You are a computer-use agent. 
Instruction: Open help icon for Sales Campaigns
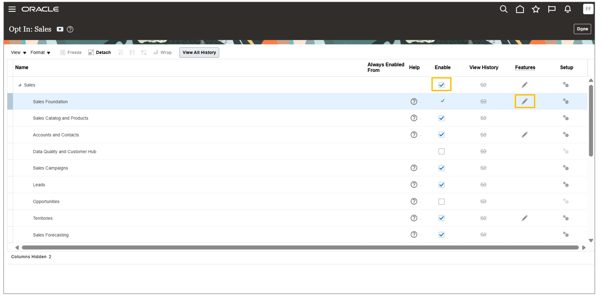click(414, 168)
